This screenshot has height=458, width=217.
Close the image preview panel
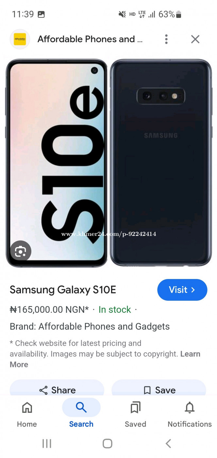[x=195, y=39]
